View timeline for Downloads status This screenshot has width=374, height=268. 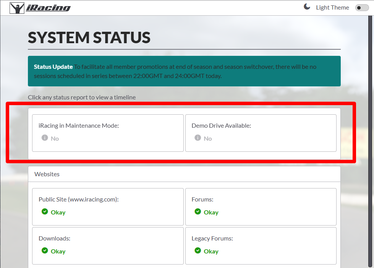tap(108, 245)
